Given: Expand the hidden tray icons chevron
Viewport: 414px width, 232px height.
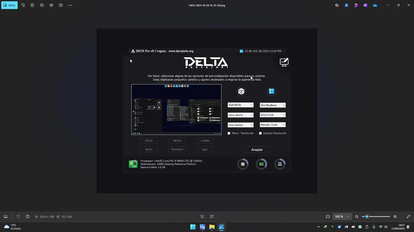Looking at the screenshot, I should tap(319, 227).
